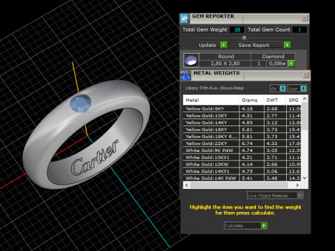
Task: Click the Diamond material cell in gem report
Action: tap(273, 56)
